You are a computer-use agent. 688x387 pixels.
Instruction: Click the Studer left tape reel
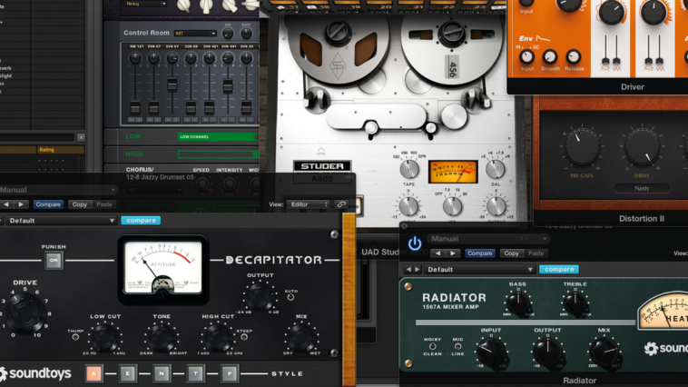pos(338,48)
